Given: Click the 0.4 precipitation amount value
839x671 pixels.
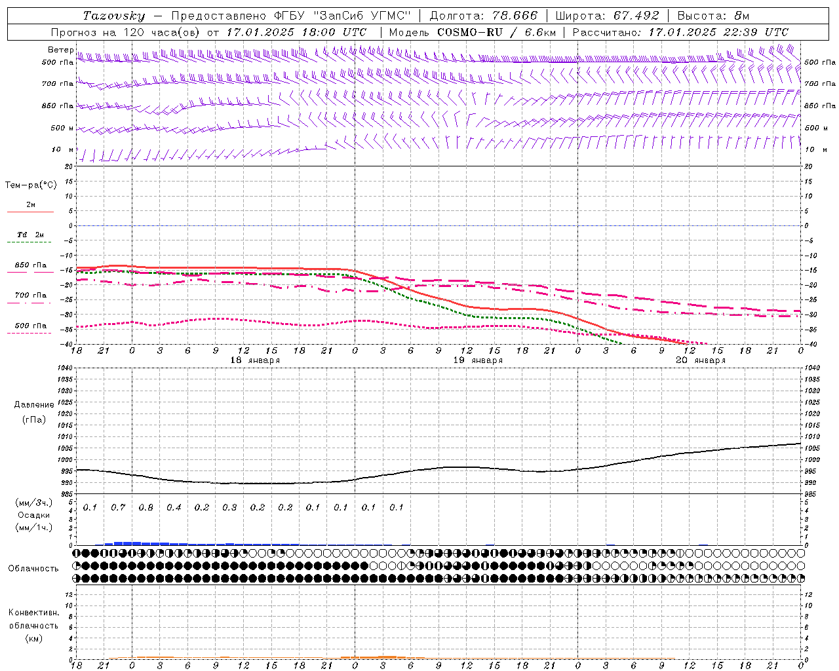Looking at the screenshot, I should pyautogui.click(x=174, y=507).
